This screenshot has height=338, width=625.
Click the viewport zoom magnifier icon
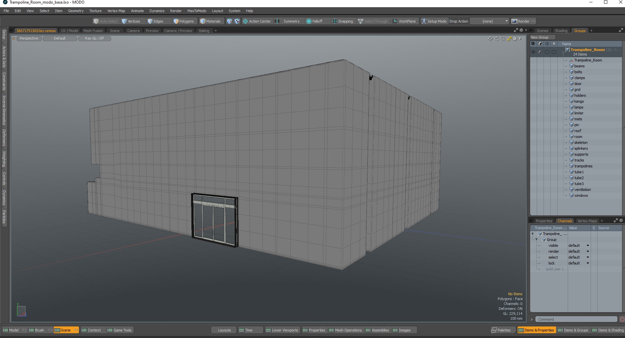[x=503, y=39]
